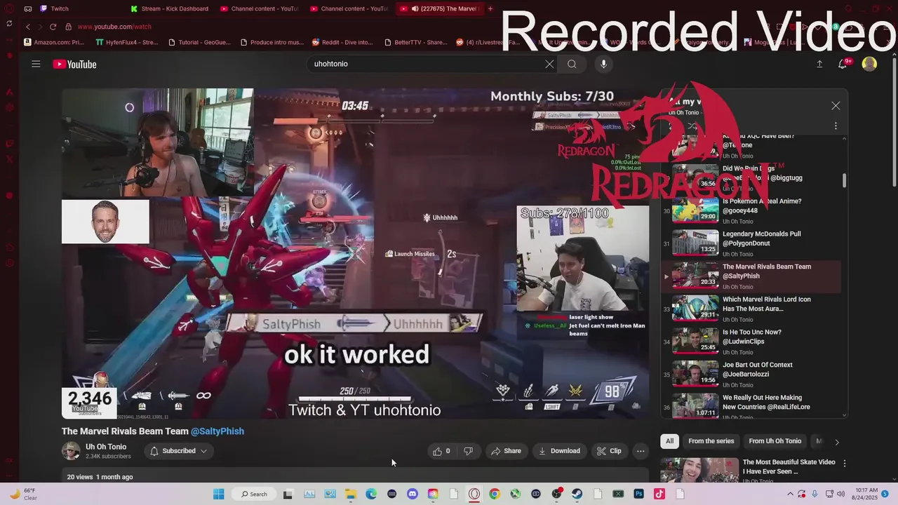Click the browser Back arrow
The width and height of the screenshot is (898, 505).
pos(28,27)
